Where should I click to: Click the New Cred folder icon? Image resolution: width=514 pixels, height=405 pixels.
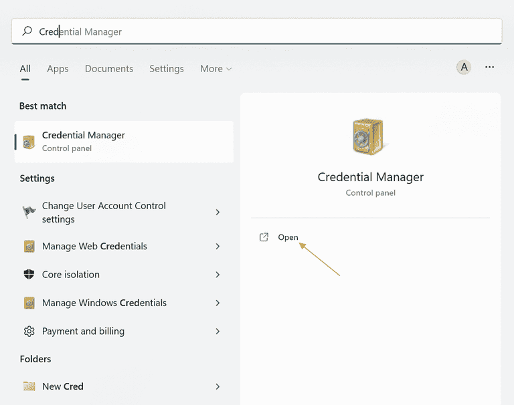pyautogui.click(x=29, y=386)
